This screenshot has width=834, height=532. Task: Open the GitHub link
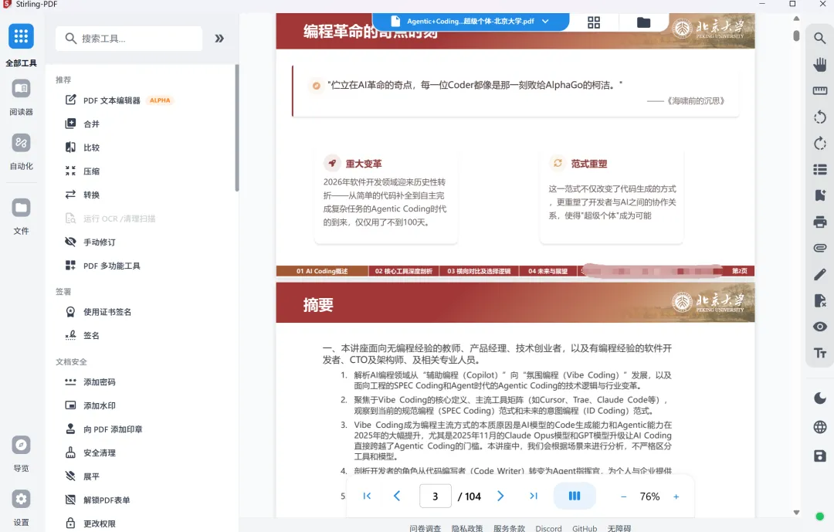coord(585,528)
